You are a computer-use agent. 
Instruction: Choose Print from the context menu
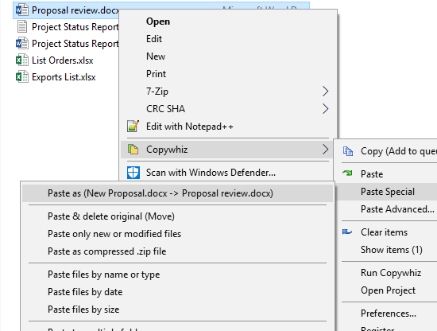tap(227, 74)
